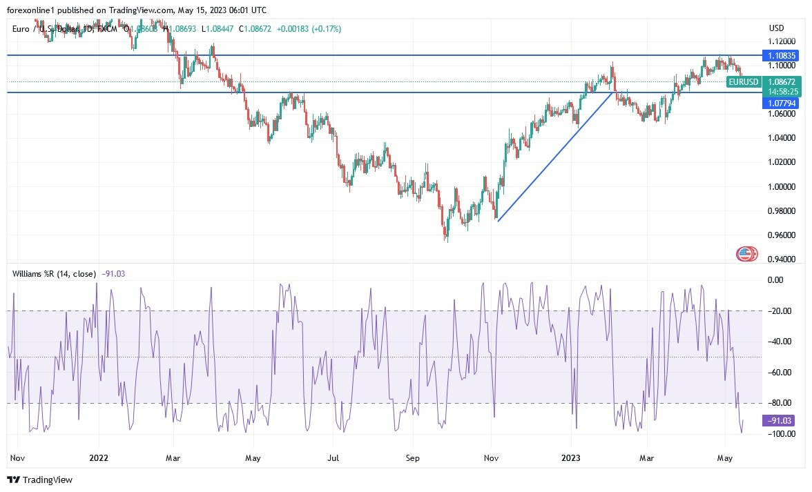
Task: Select the Euro / U.S. Dollar symbol name
Action: click(45, 29)
